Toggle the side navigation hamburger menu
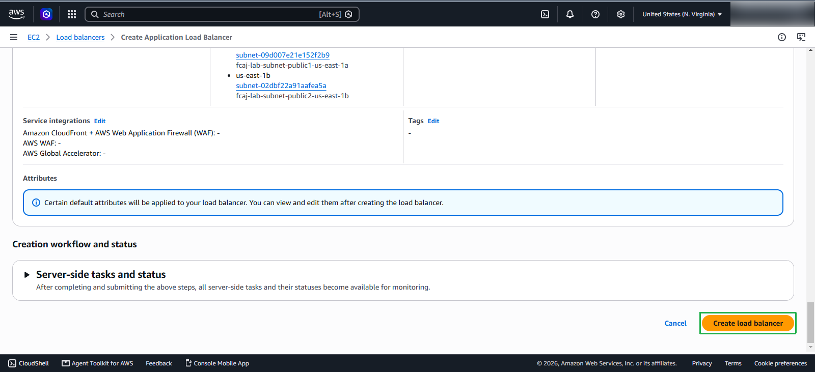Screen dimensions: 815x372 coord(14,37)
